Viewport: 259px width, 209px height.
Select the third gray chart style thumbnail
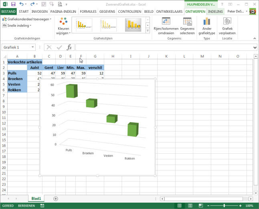133,25
